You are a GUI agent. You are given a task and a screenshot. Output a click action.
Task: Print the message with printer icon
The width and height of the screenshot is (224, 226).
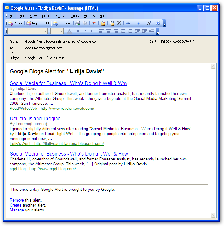click(x=78, y=23)
